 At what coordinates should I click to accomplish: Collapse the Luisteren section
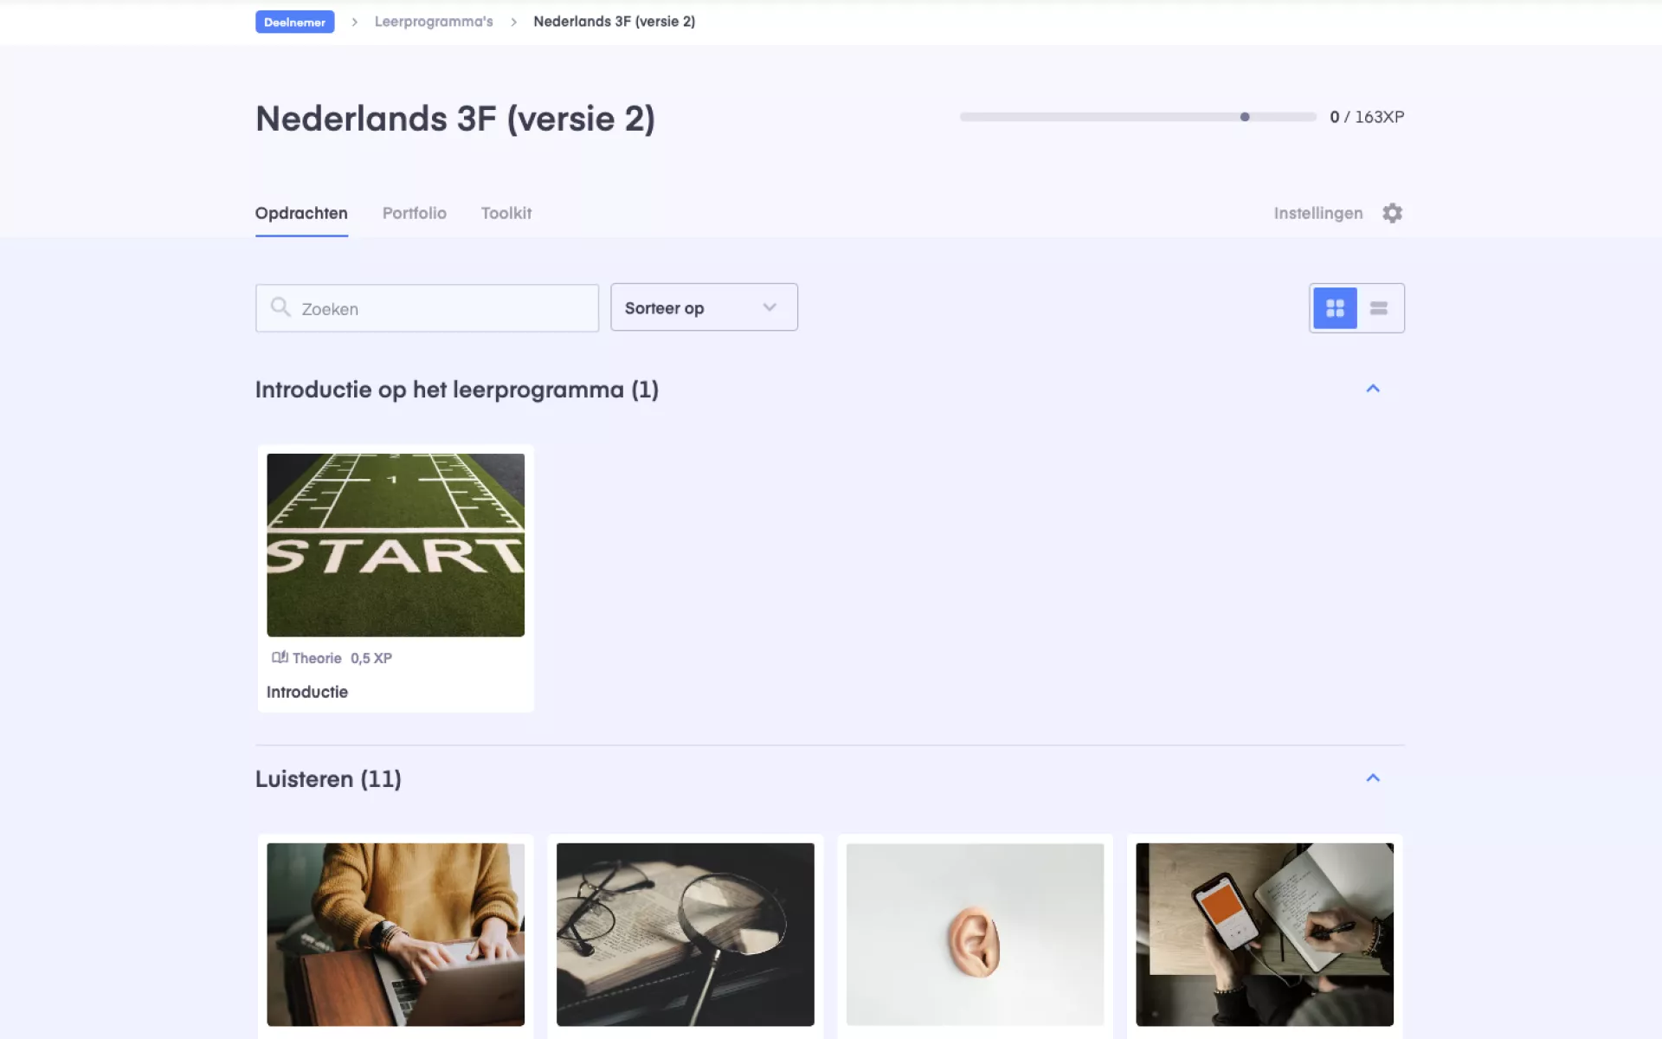point(1373,778)
